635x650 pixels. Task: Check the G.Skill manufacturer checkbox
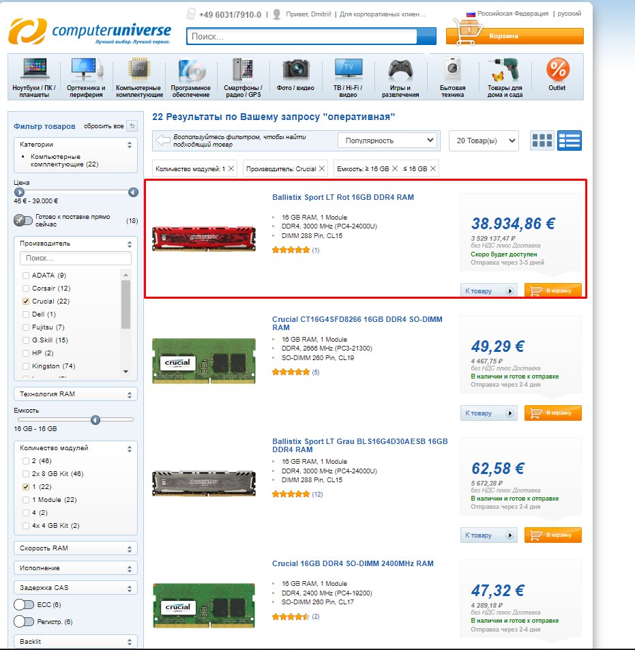pos(26,340)
